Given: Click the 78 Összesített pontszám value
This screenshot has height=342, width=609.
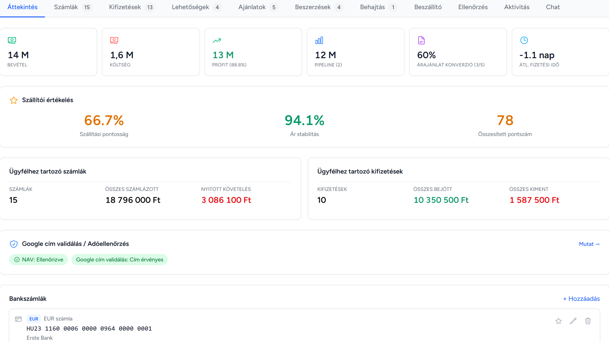Looking at the screenshot, I should [x=505, y=120].
